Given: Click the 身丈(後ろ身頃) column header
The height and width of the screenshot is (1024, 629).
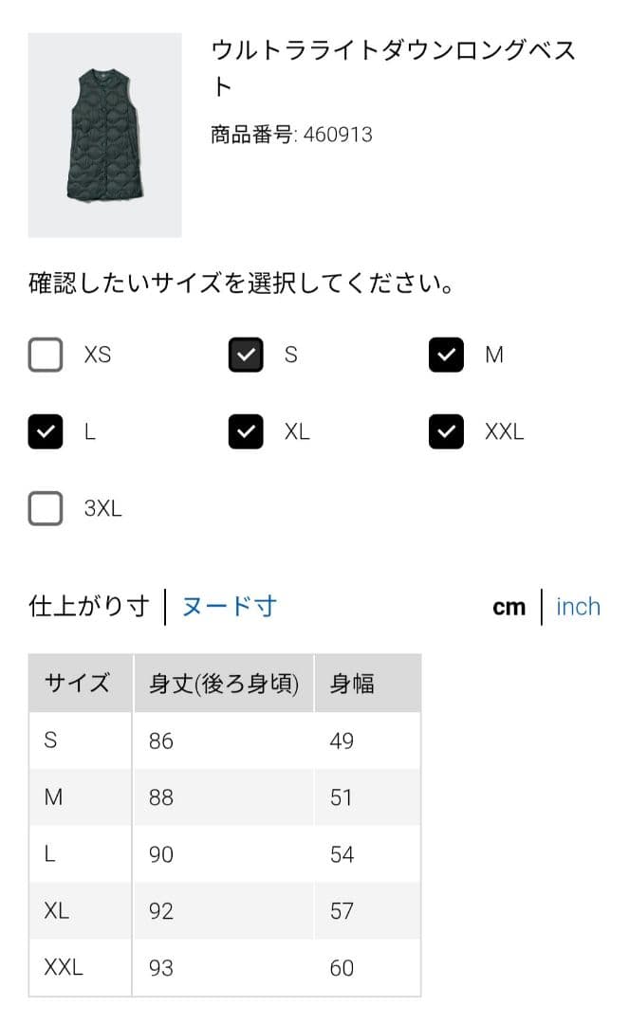Looking at the screenshot, I should (223, 683).
